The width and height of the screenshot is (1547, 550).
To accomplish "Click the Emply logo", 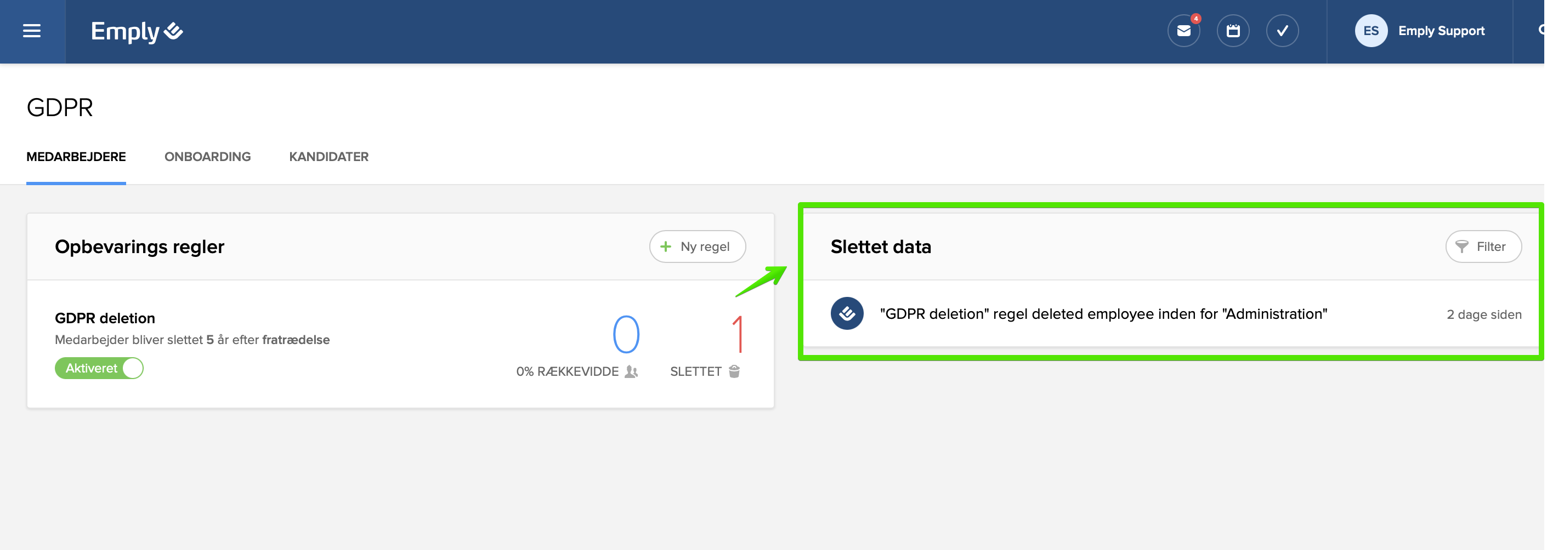I will coord(137,31).
